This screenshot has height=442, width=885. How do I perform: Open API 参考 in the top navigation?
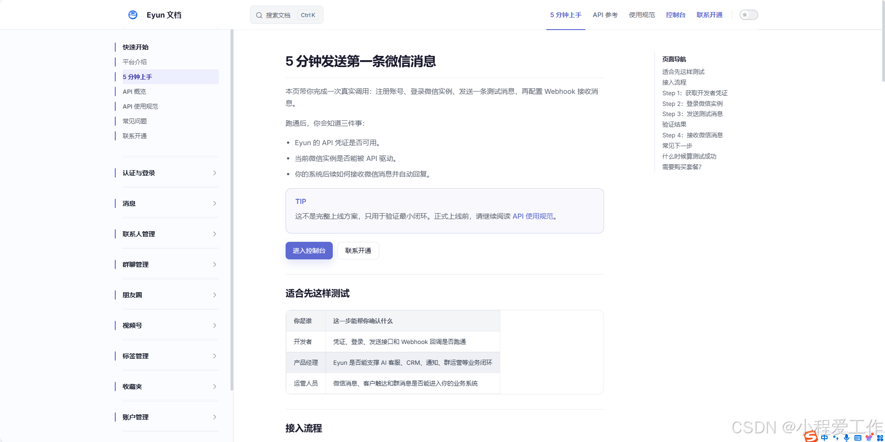point(605,15)
